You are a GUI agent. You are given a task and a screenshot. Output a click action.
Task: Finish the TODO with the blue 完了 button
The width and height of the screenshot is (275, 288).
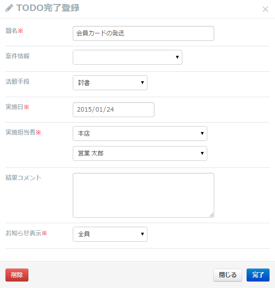tap(258, 275)
